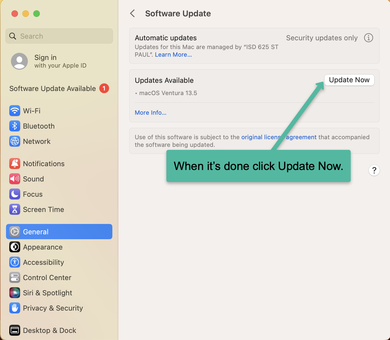Image resolution: width=390 pixels, height=340 pixels.
Task: Click the red update badge
Action: pos(104,88)
